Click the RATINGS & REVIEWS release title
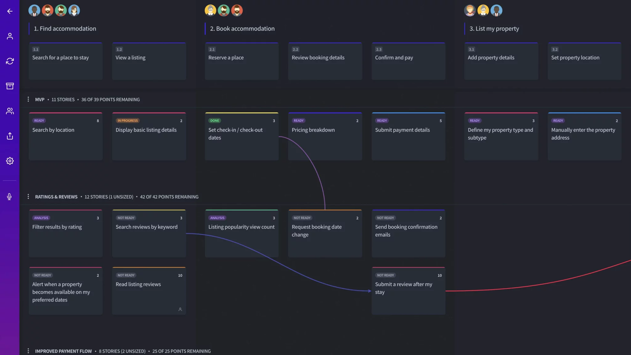This screenshot has height=355, width=631. [56, 197]
